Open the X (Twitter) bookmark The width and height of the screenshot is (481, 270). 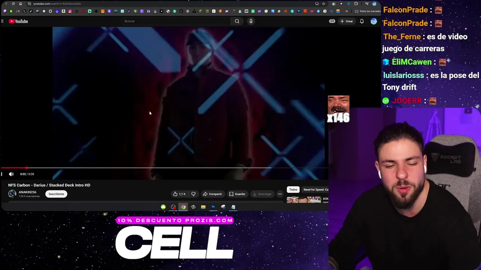[24, 11]
